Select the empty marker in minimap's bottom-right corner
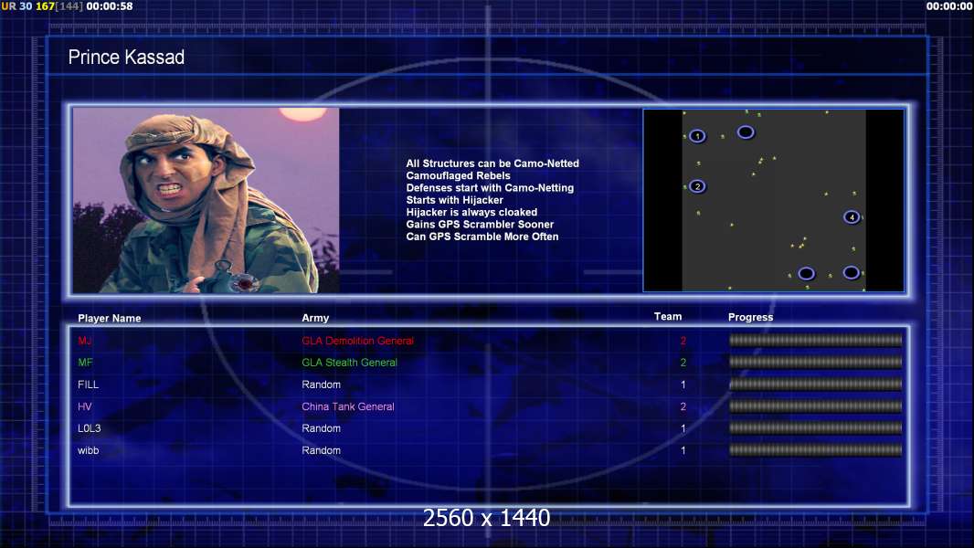The height and width of the screenshot is (548, 974). (x=851, y=272)
